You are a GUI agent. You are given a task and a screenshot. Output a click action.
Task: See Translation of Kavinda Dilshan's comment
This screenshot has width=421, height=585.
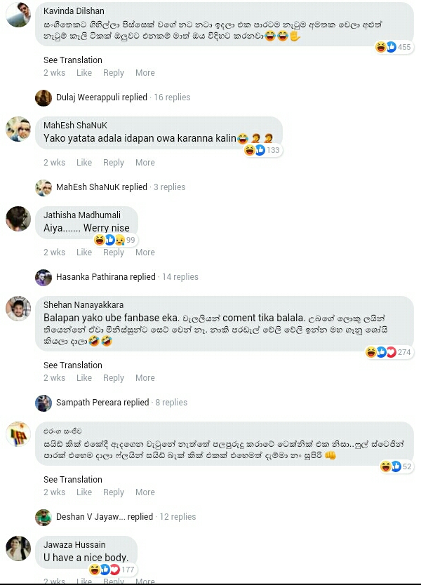click(x=73, y=60)
